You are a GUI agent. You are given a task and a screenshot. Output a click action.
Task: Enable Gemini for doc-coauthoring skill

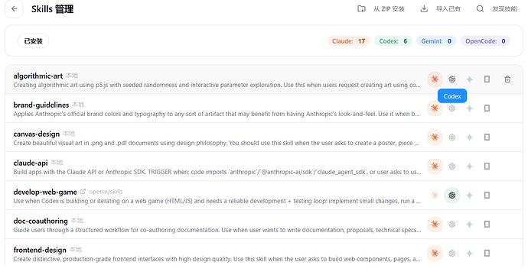(x=469, y=225)
